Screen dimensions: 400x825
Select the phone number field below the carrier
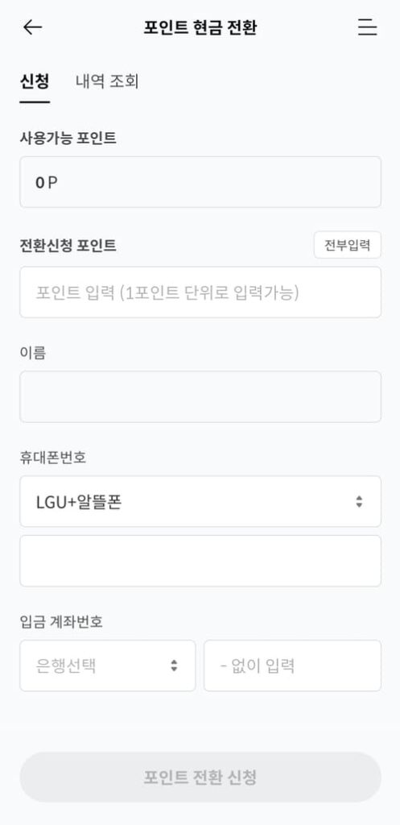click(x=200, y=561)
